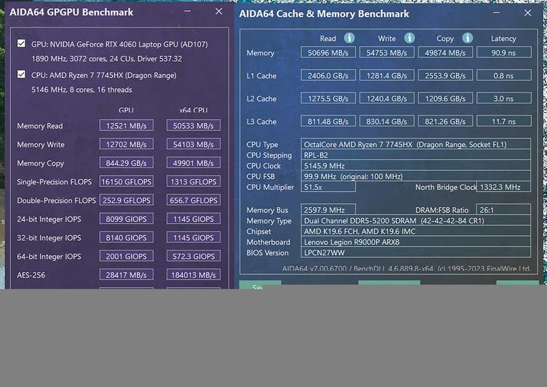Select the L3 Cache read value 811.48 GB/s
This screenshot has width=547, height=387.
click(x=328, y=121)
